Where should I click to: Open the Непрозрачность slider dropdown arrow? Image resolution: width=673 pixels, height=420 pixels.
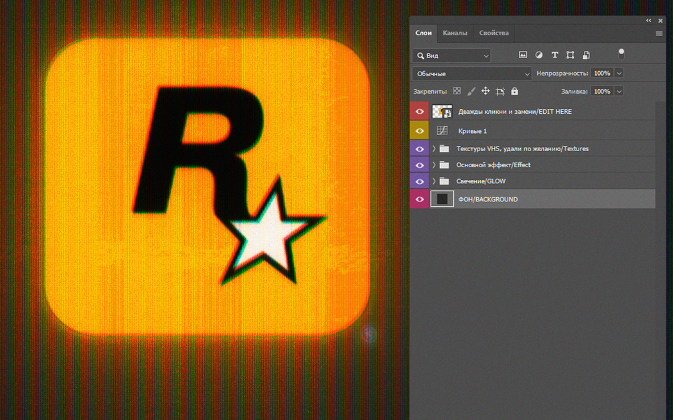(x=619, y=74)
